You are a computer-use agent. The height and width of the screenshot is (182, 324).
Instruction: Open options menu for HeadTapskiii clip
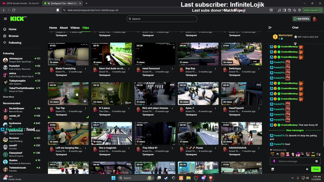click(259, 108)
